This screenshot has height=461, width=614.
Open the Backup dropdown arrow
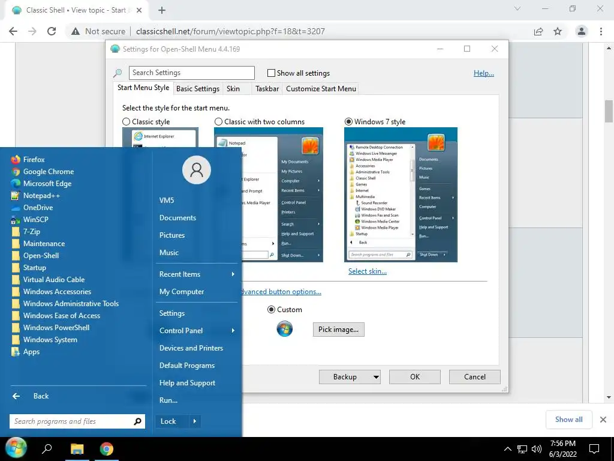tap(376, 377)
